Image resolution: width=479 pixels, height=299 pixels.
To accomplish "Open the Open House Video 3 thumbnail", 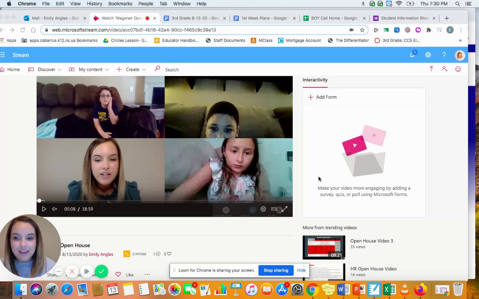I will [324, 247].
